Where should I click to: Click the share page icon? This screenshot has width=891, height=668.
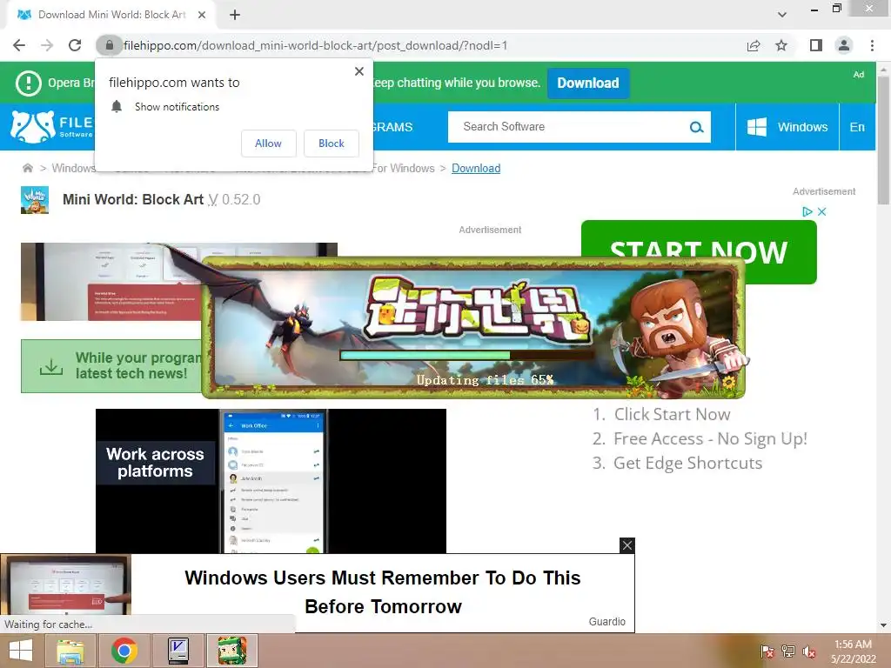click(x=754, y=45)
